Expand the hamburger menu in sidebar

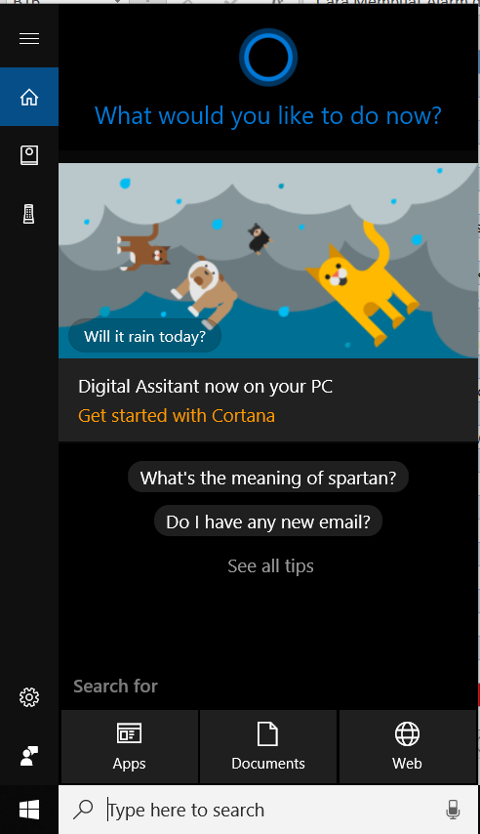point(29,39)
